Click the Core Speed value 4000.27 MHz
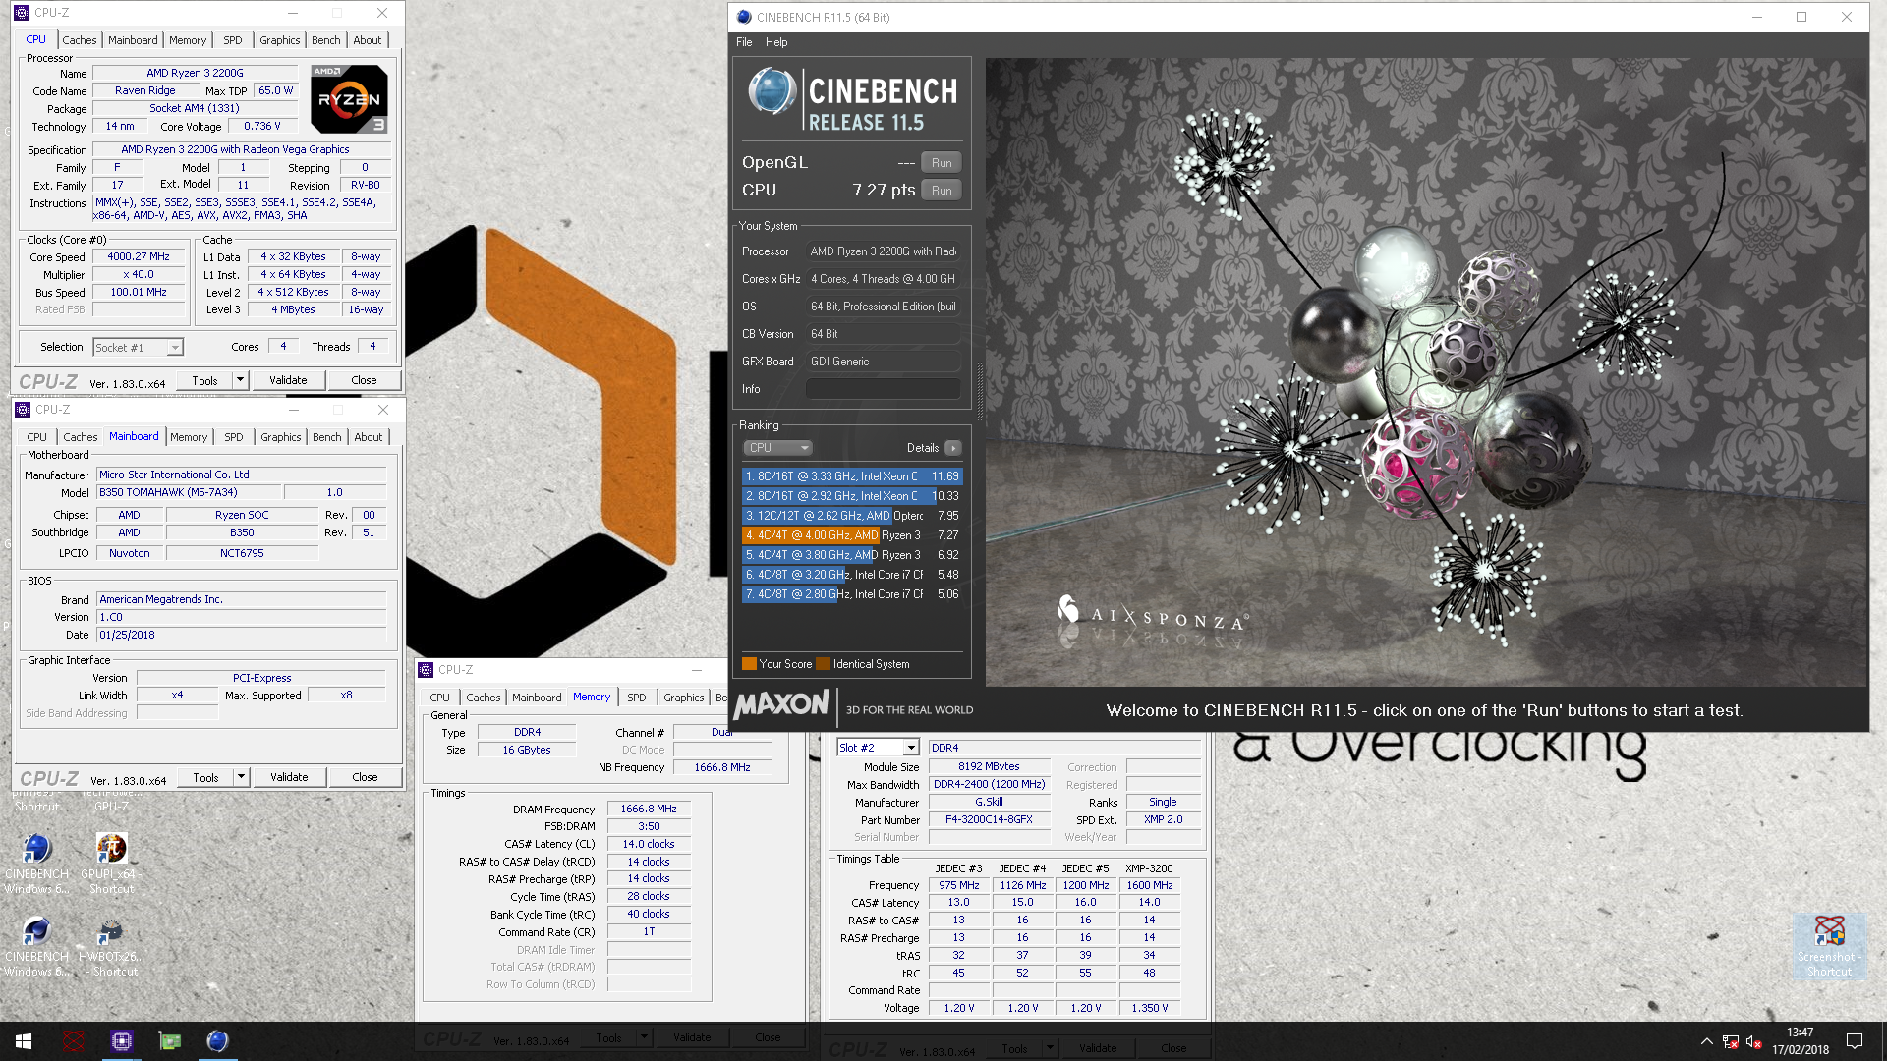The width and height of the screenshot is (1887, 1061). 139,256
